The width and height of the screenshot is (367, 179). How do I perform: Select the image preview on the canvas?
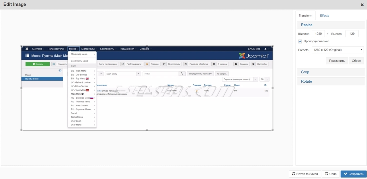click(x=147, y=88)
